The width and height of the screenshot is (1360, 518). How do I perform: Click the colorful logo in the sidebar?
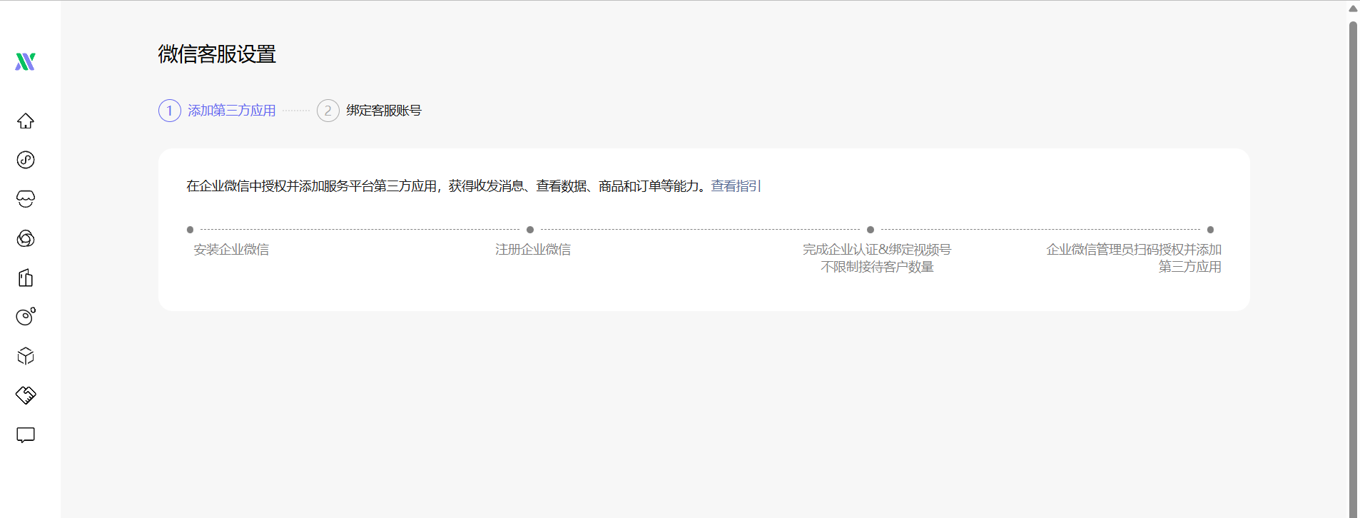pos(25,61)
